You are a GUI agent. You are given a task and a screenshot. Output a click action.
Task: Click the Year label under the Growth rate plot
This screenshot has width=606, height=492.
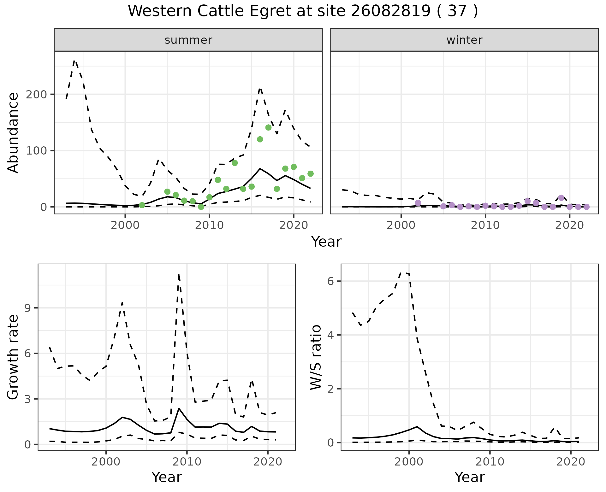(x=167, y=477)
